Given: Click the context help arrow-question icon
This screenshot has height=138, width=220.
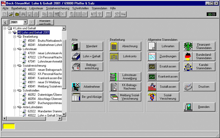Looking at the screenshot, I should coord(93,14).
